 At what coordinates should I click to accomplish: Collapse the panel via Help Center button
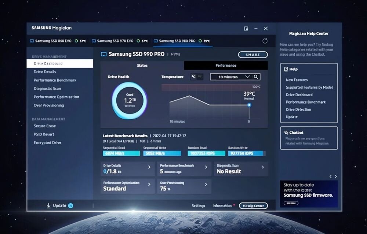point(253,205)
